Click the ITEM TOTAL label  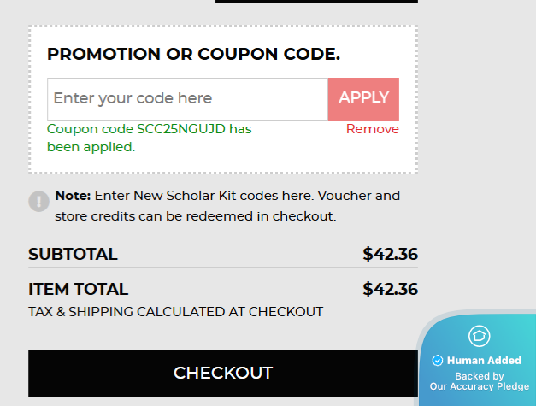point(78,289)
